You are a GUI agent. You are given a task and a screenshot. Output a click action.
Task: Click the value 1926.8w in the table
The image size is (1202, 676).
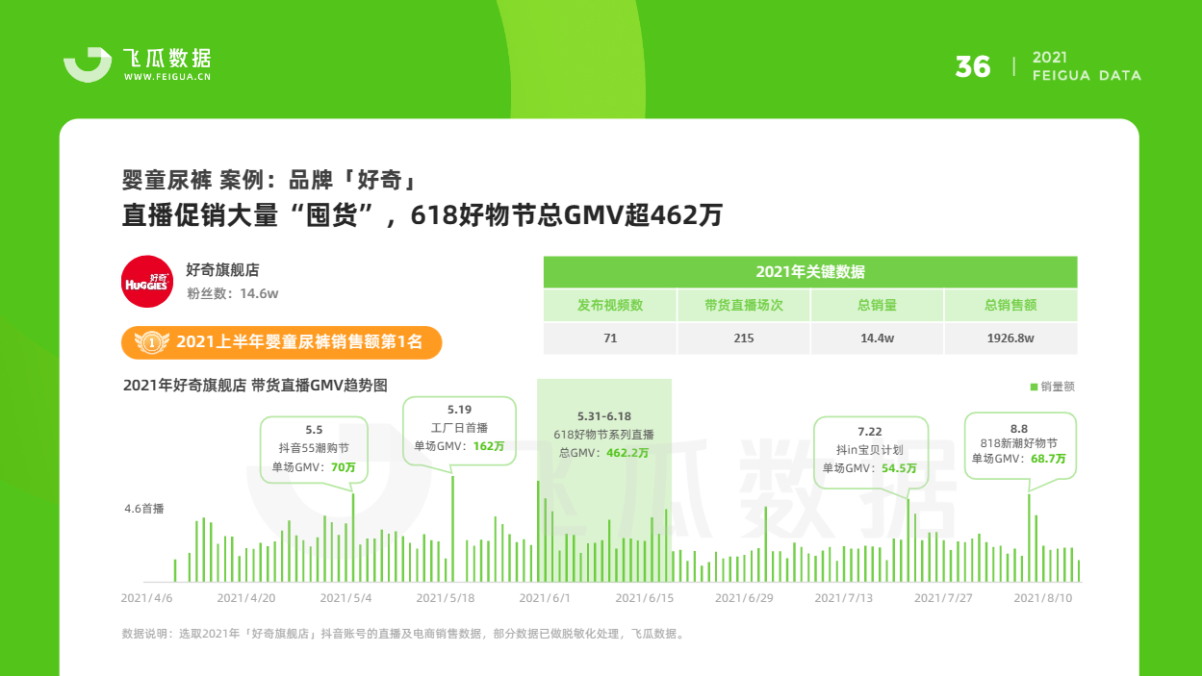[1010, 338]
